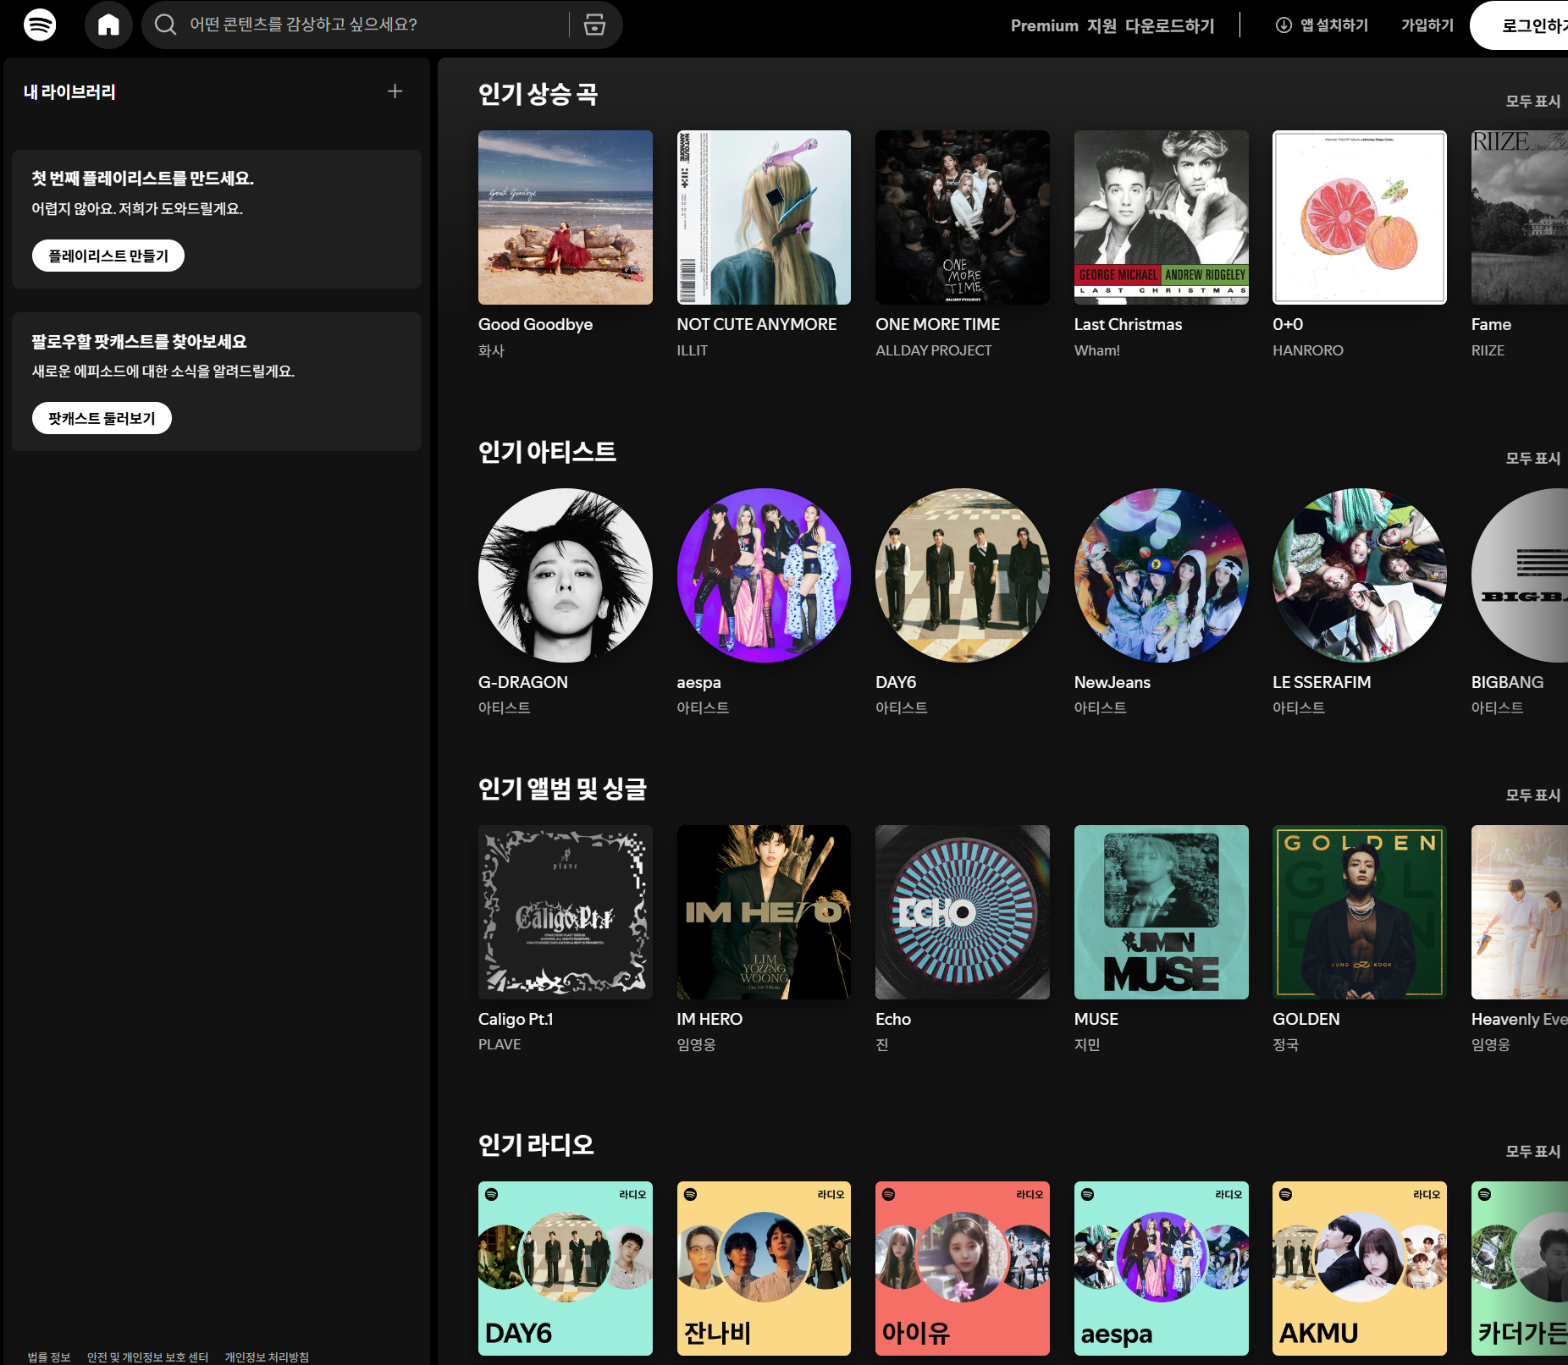Open the 인기 라디오 heading
This screenshot has height=1365, width=1568.
[x=536, y=1145]
